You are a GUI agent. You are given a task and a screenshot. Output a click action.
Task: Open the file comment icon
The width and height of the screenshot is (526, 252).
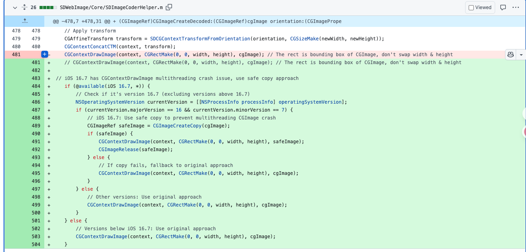point(503,8)
